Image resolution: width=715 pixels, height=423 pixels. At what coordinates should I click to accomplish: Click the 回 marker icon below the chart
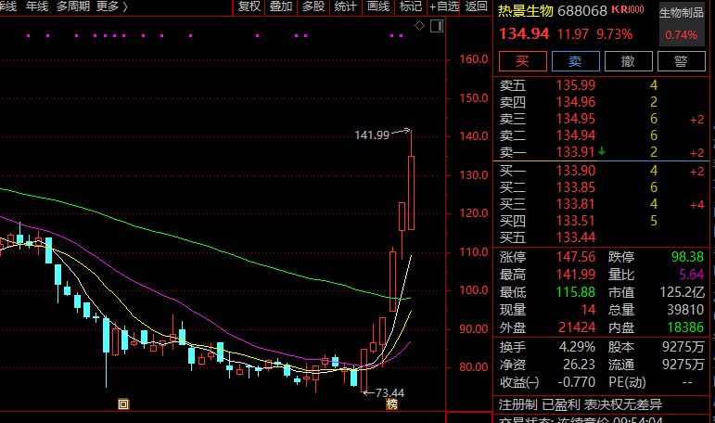[x=123, y=404]
